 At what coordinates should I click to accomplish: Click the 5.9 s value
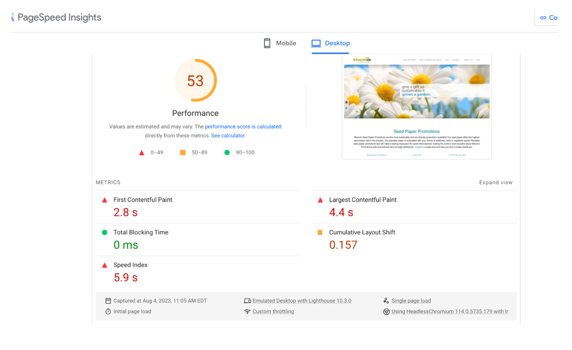click(x=125, y=277)
